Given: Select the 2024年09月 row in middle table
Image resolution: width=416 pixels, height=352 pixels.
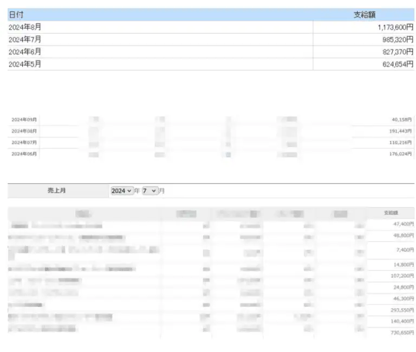Looking at the screenshot, I should (24, 119).
